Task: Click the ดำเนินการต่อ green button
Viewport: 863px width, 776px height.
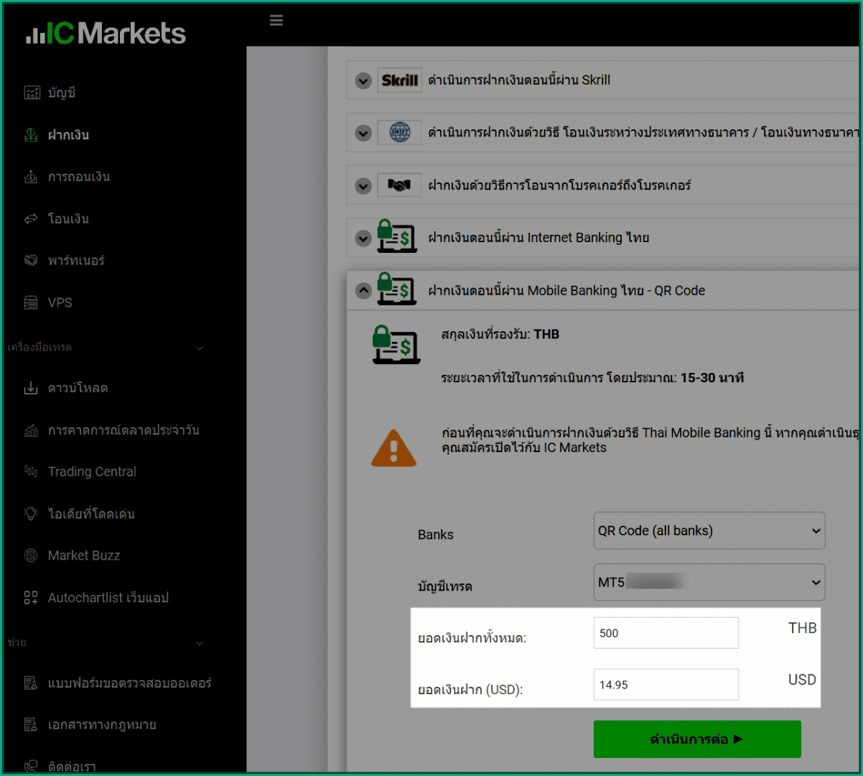Action: [x=697, y=739]
